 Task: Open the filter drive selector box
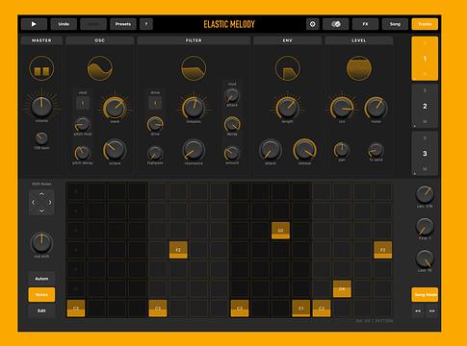(155, 103)
